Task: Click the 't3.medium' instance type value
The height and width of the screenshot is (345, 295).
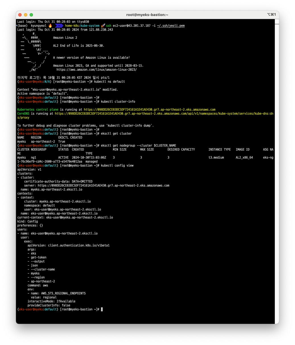Action: coord(216,158)
